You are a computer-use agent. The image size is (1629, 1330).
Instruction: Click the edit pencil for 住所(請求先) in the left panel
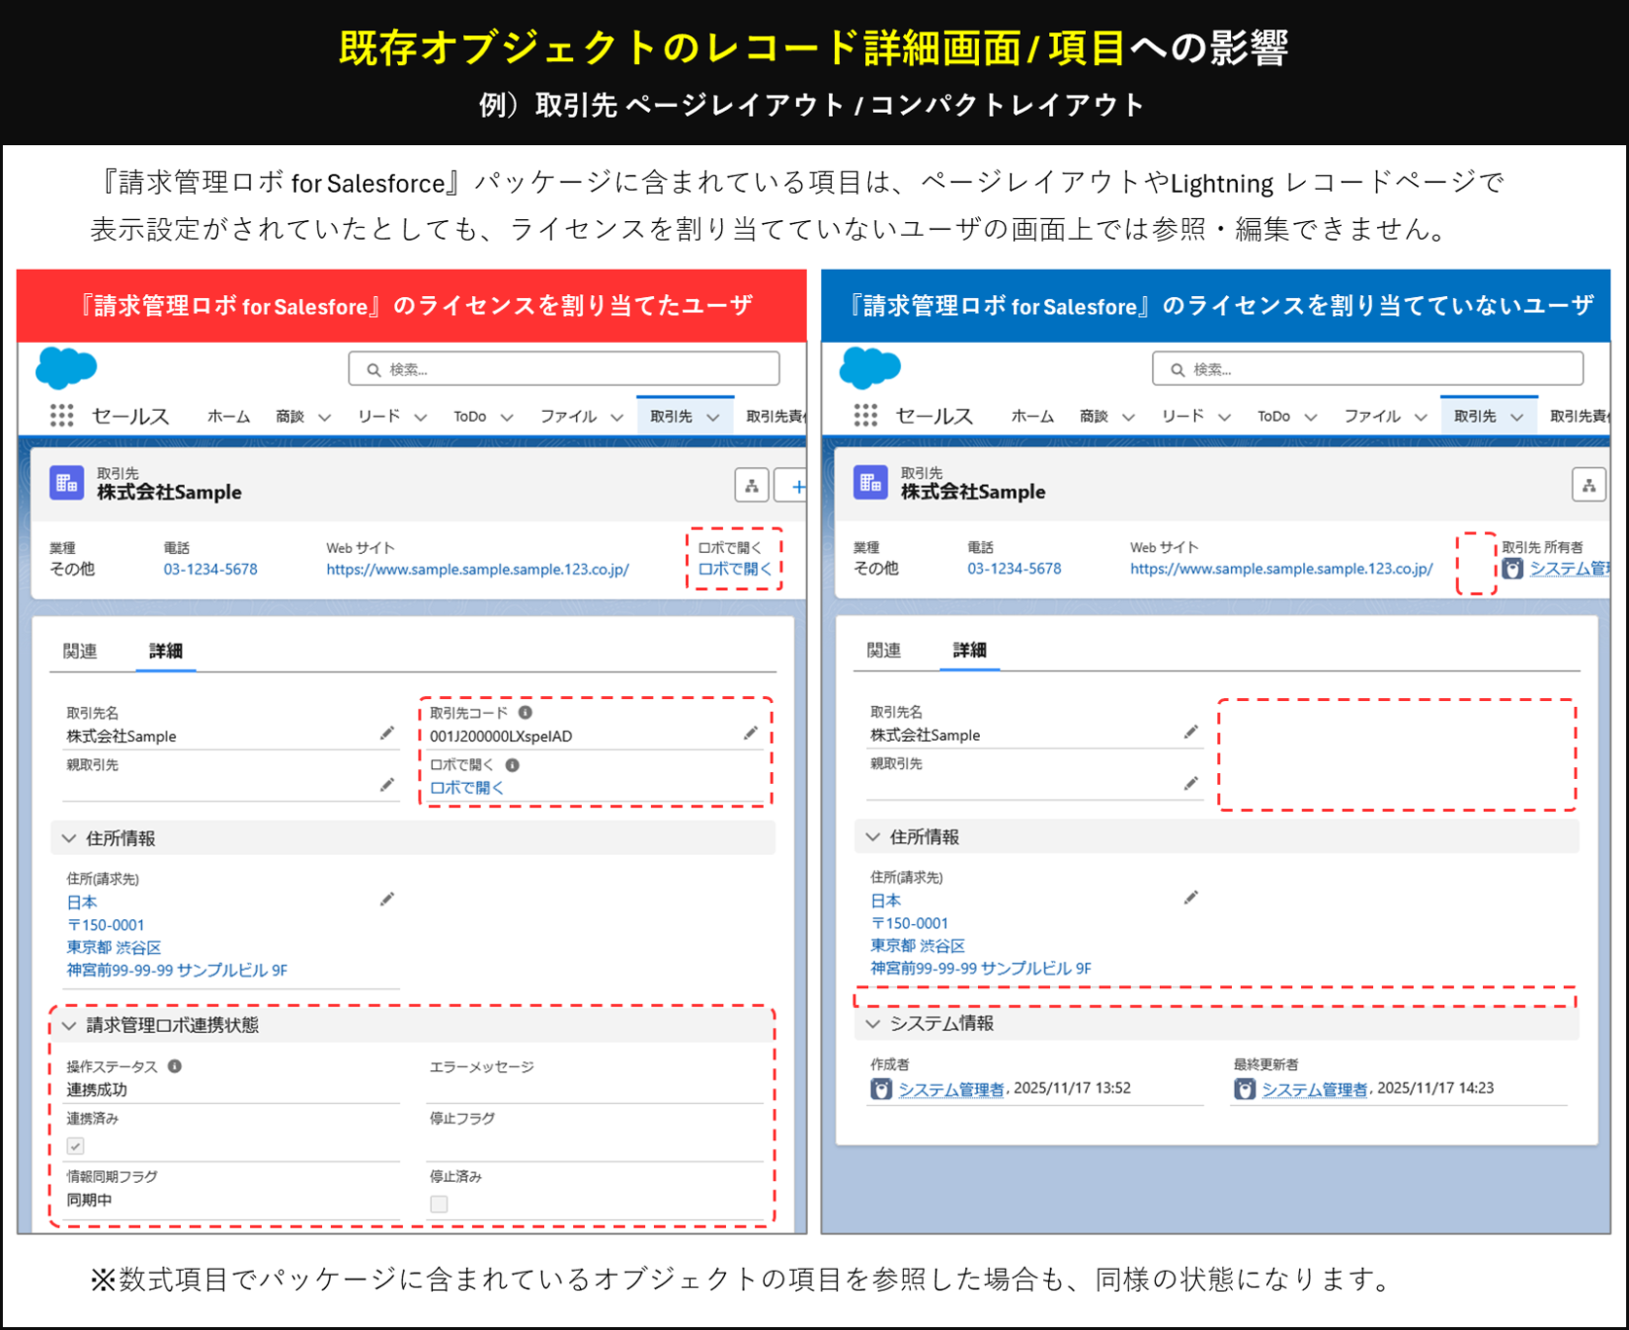point(387,899)
